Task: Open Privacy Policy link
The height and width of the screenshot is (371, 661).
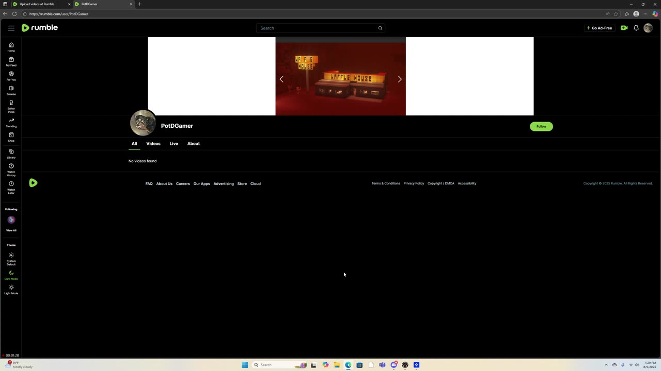Action: (x=414, y=183)
